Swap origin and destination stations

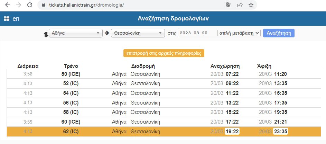click(46, 34)
